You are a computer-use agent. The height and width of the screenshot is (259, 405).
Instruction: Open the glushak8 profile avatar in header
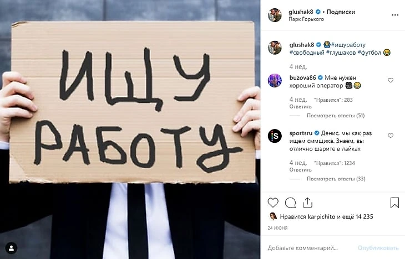click(x=275, y=15)
